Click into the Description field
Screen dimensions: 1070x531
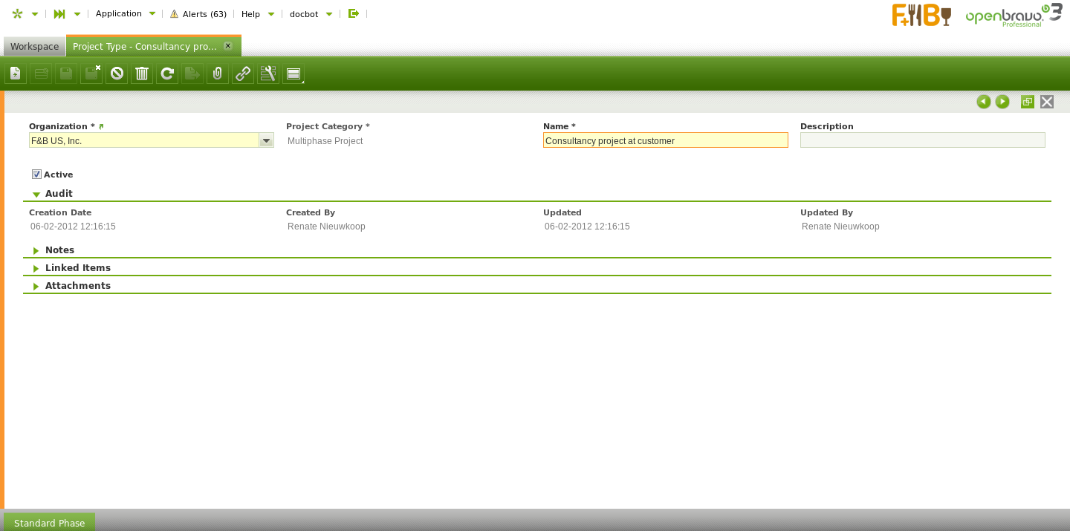coord(922,140)
